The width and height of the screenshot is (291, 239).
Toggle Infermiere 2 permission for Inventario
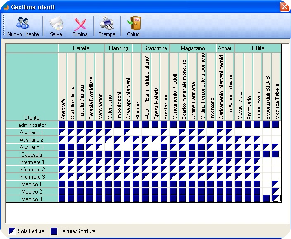[x=211, y=169]
